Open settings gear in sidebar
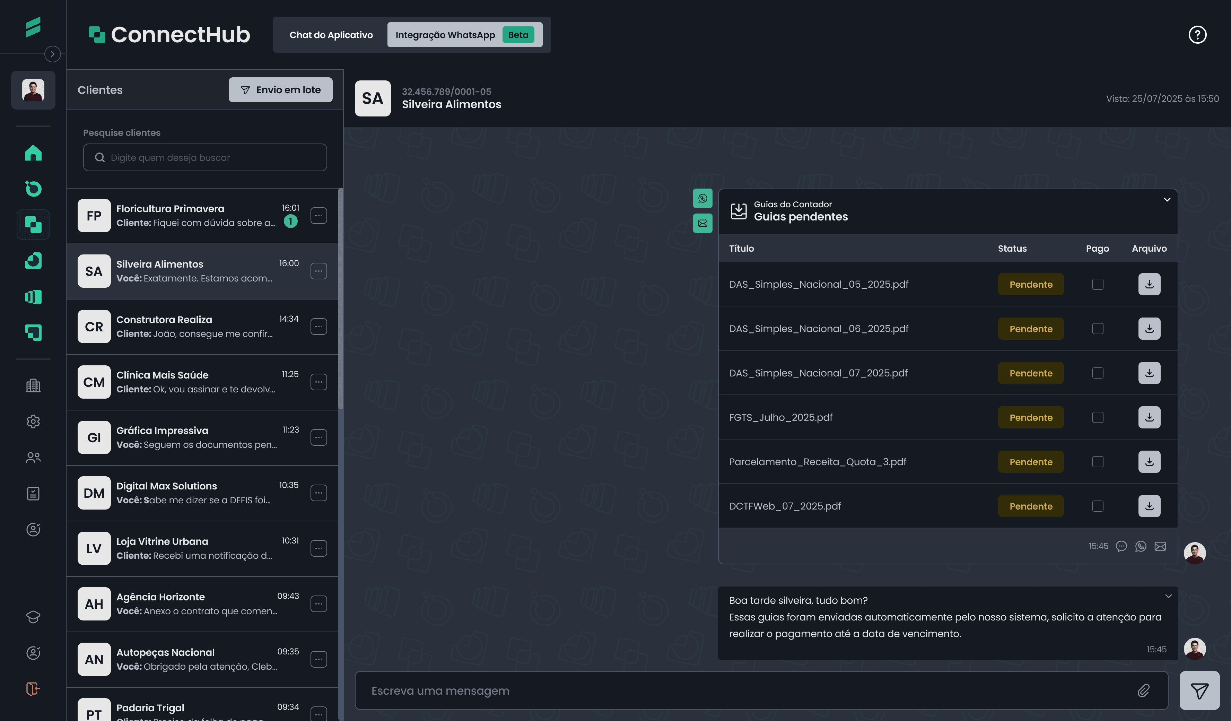 [33, 422]
